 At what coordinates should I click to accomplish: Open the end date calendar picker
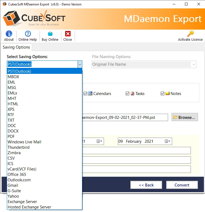(x=168, y=141)
